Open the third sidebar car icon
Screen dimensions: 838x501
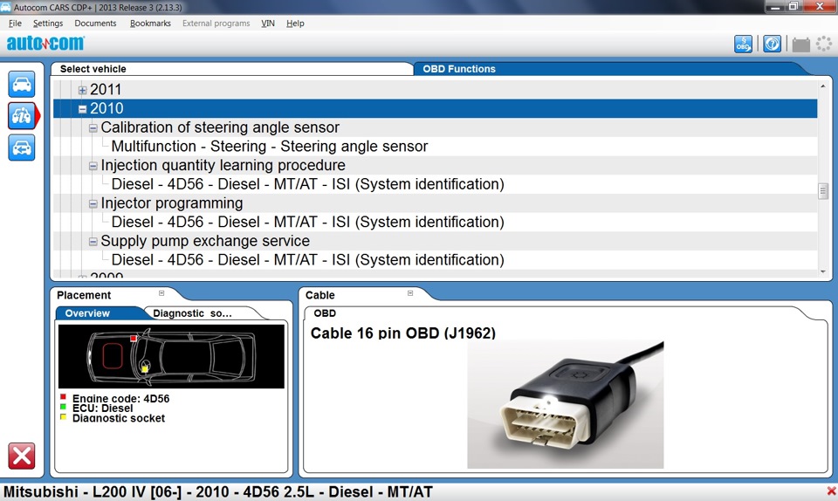click(x=21, y=148)
